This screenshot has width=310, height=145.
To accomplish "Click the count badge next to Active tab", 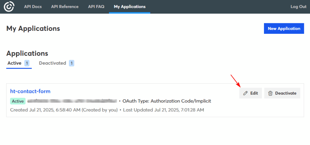I will [27, 63].
